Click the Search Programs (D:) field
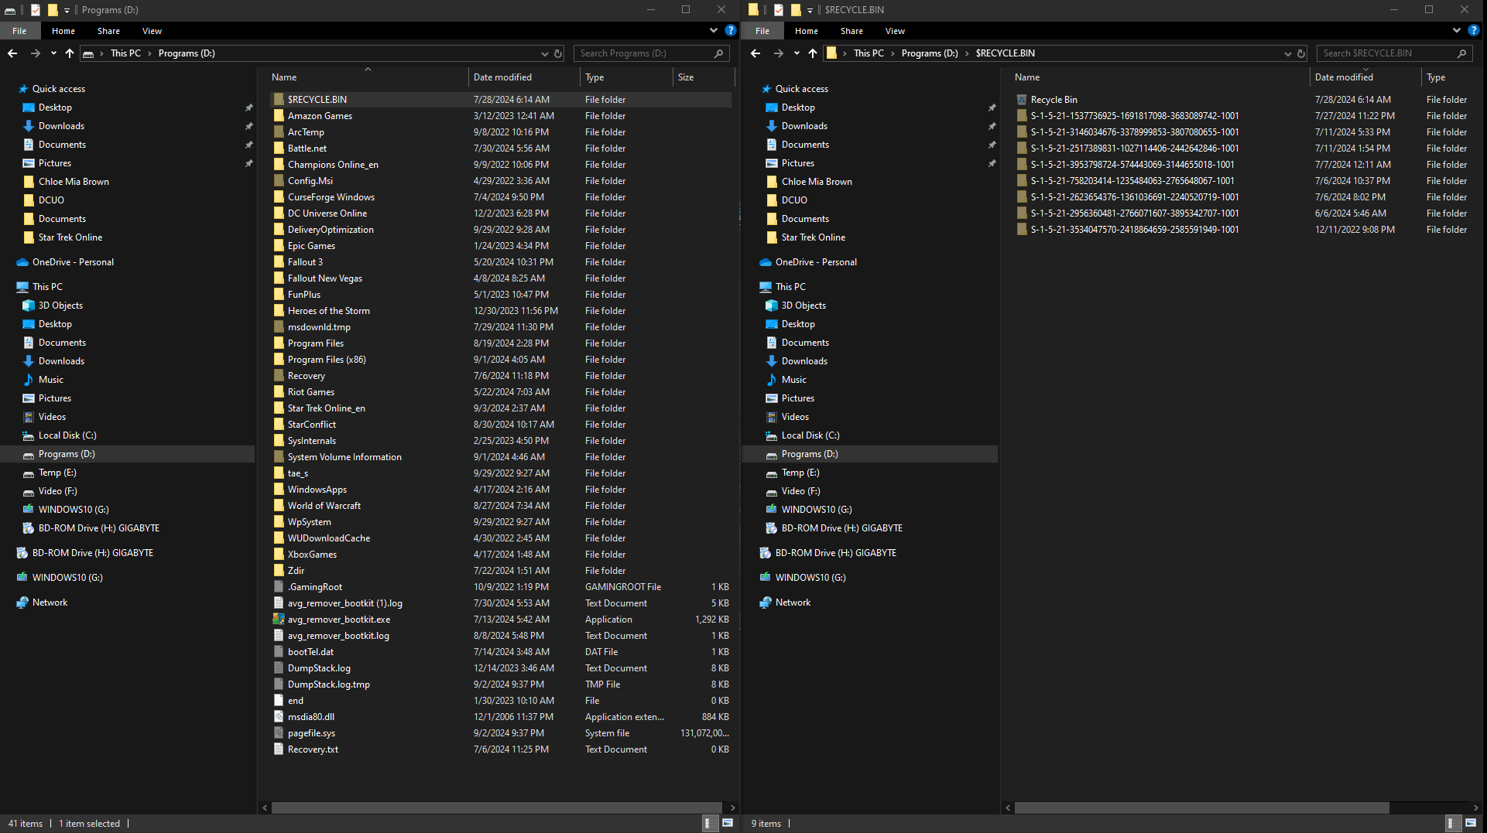Screen dimensions: 1487x833 650,53
